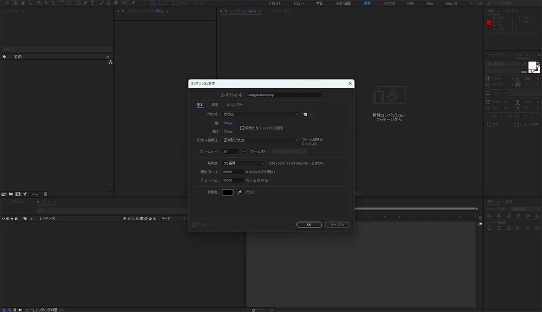The height and width of the screenshot is (312, 542).
Task: Click the save preset icon beside preset dropdown
Action: point(306,114)
